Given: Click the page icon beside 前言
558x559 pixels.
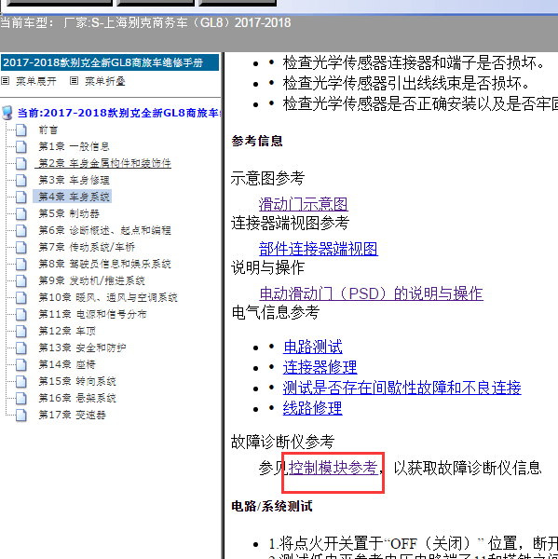Looking at the screenshot, I should 21,130.
